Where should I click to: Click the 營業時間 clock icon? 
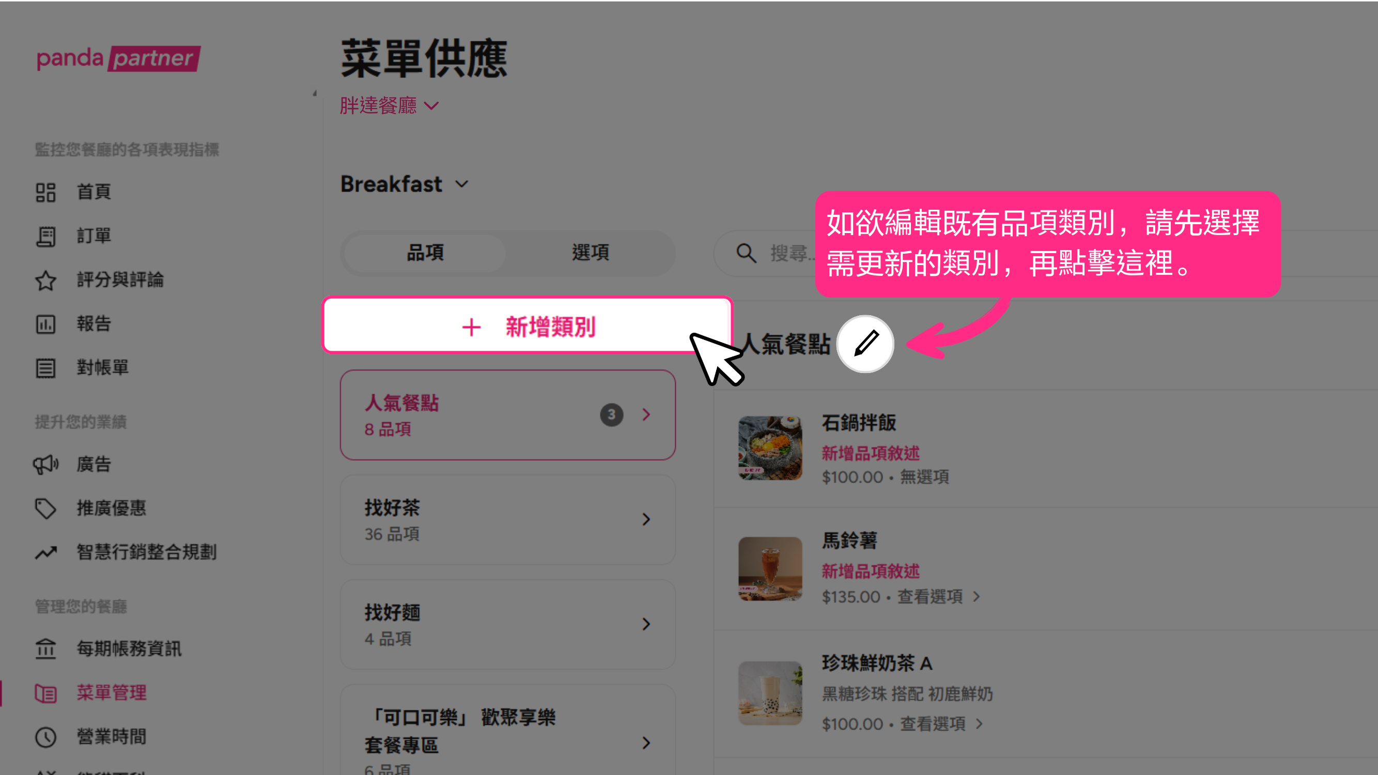pyautogui.click(x=45, y=736)
